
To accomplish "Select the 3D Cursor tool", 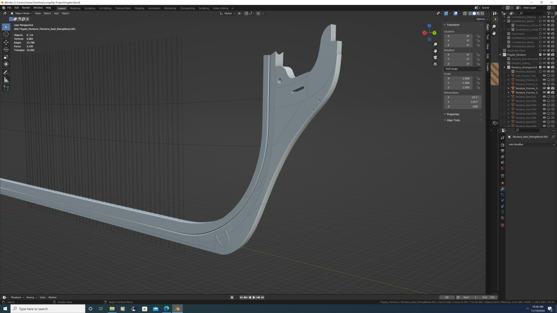I will pyautogui.click(x=6, y=34).
